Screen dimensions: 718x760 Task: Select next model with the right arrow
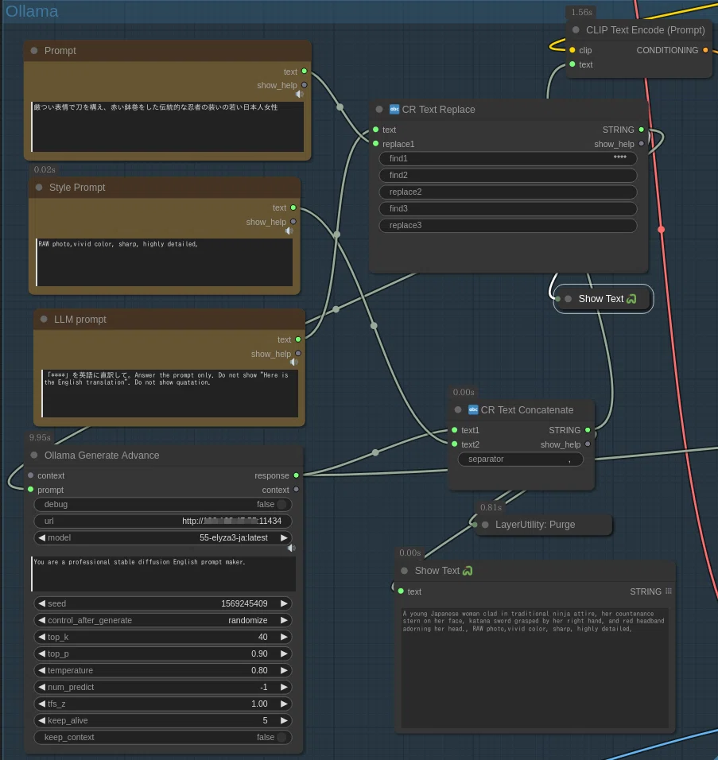point(284,537)
